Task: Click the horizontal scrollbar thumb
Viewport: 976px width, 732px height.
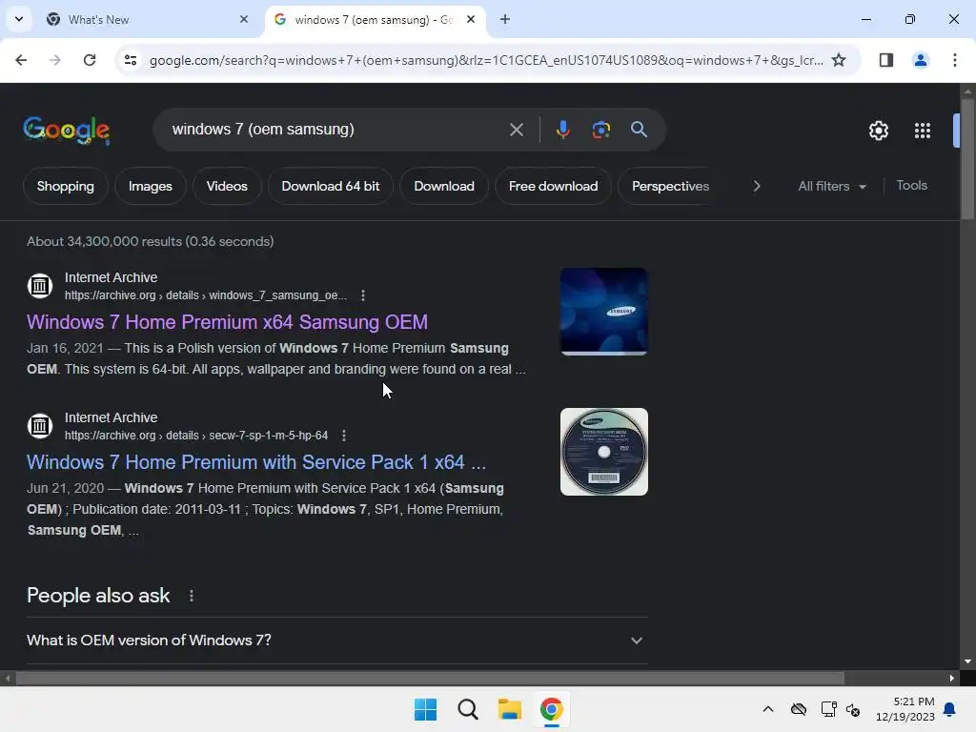Action: point(430,678)
